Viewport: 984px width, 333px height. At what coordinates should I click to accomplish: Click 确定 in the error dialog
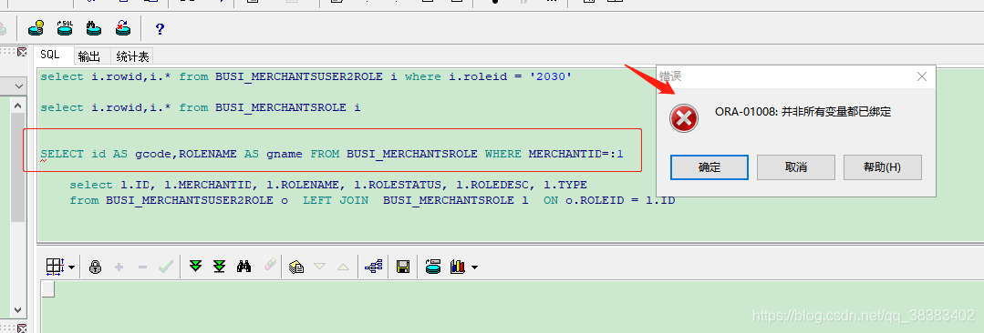(710, 167)
